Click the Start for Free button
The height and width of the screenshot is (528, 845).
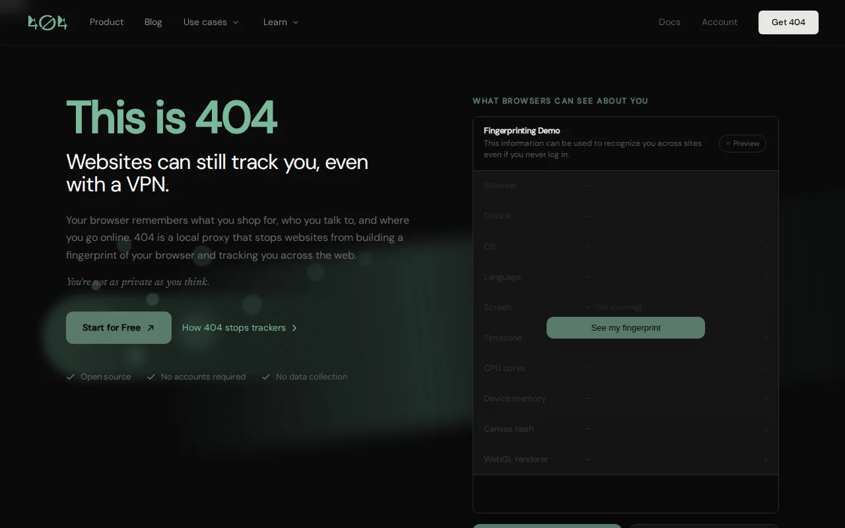coord(119,327)
